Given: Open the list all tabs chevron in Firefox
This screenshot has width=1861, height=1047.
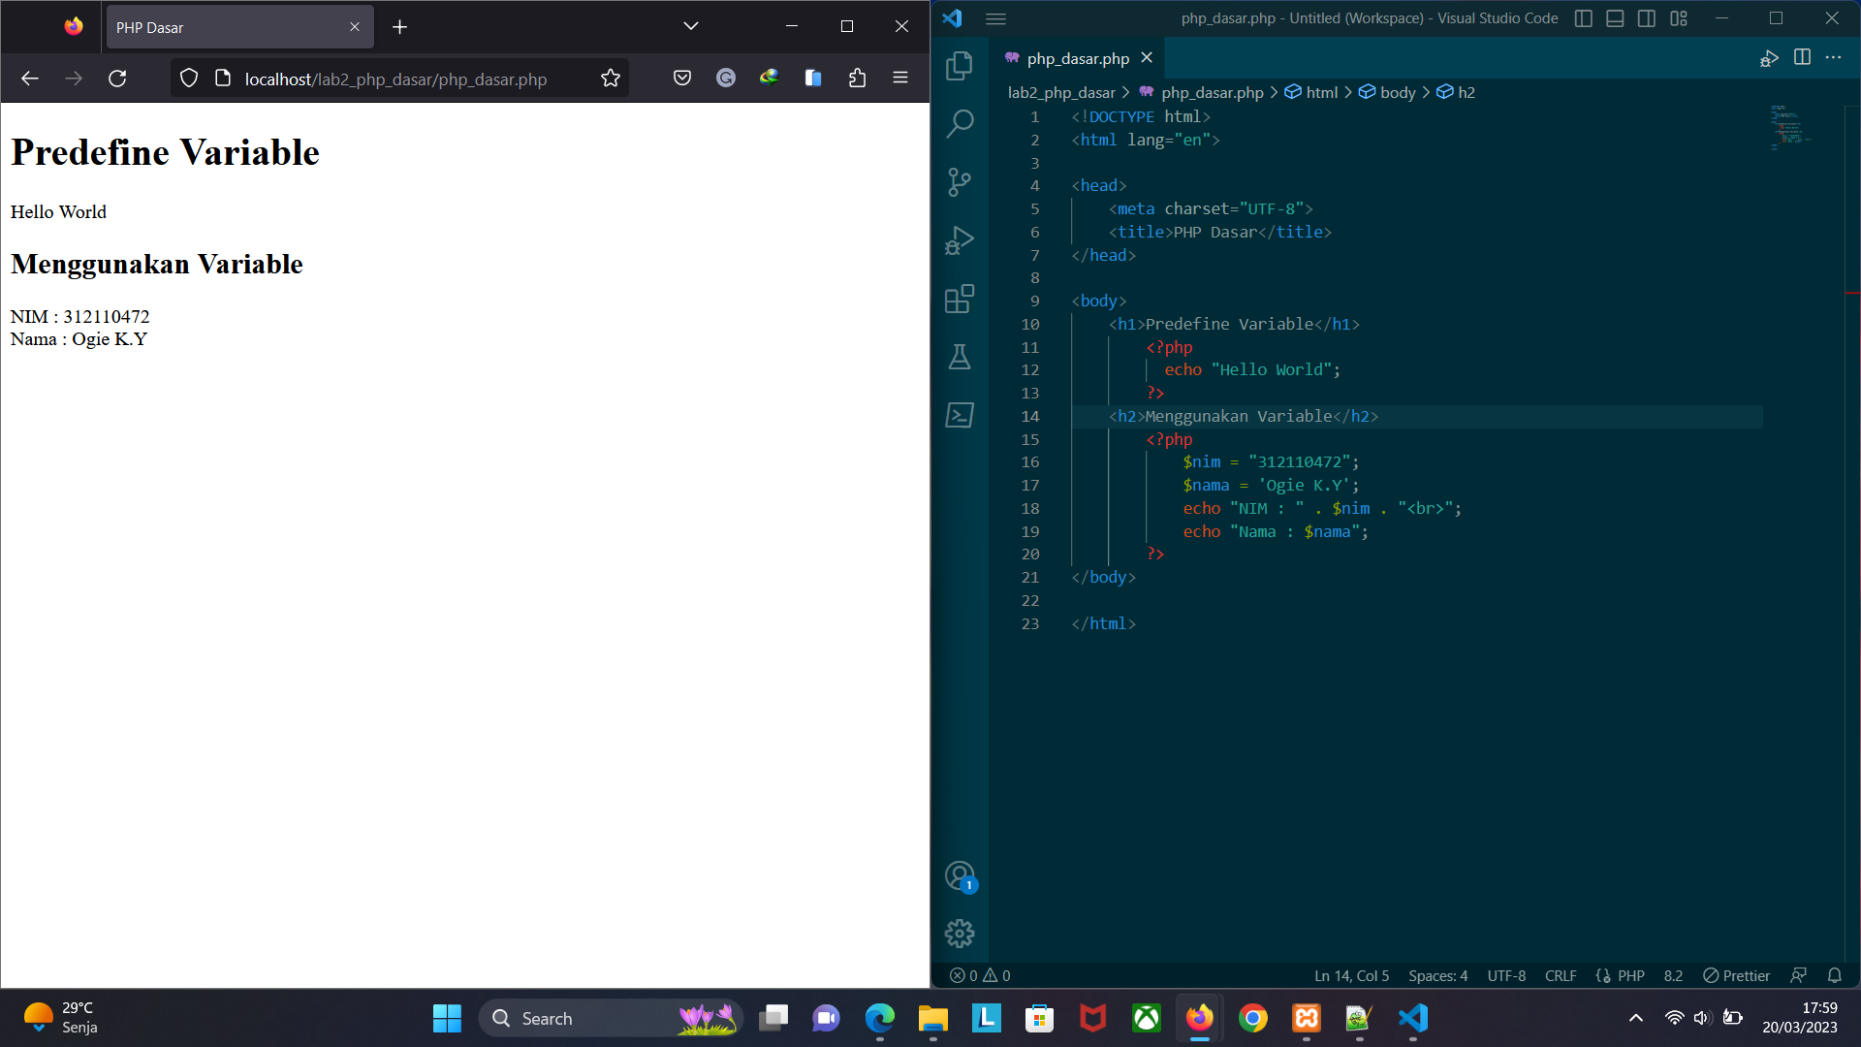Looking at the screenshot, I should 689,26.
